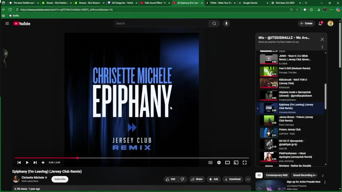Select the All filter chip

(259, 175)
